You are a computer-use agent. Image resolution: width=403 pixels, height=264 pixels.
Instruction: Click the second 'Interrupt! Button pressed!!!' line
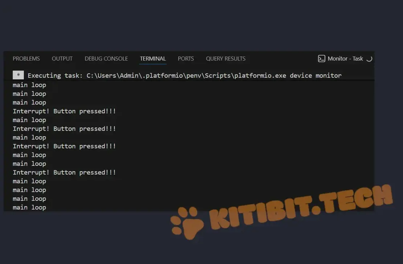tap(64, 129)
